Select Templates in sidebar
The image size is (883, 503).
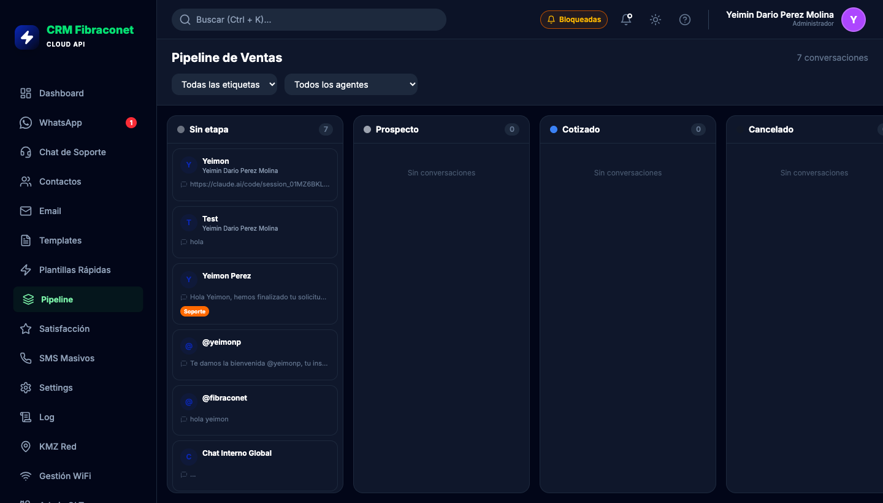[78, 240]
